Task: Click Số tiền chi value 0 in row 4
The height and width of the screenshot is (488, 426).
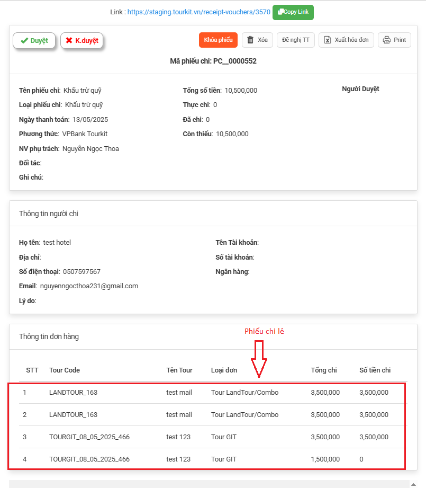Action: click(361, 459)
